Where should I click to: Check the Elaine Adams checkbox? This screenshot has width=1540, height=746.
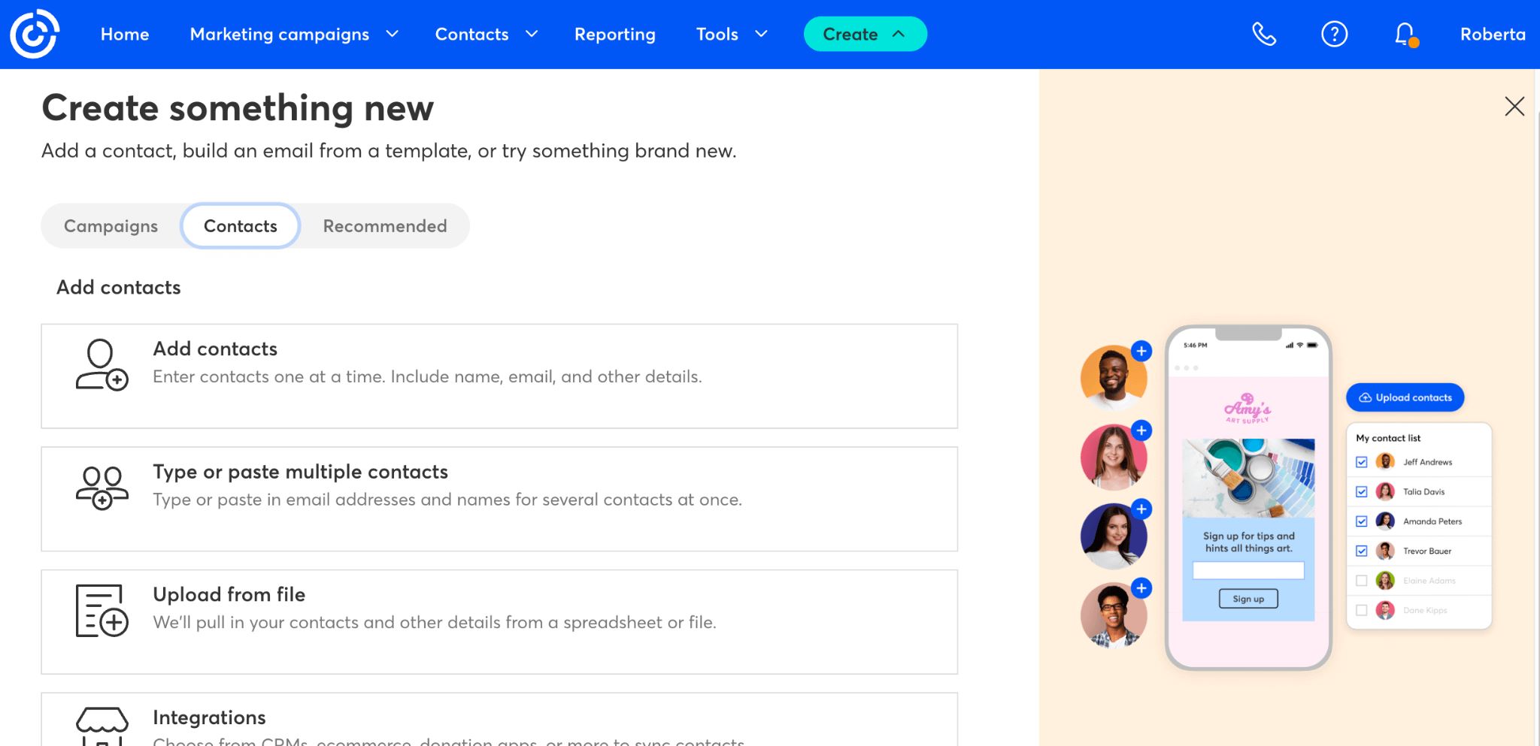click(x=1361, y=581)
